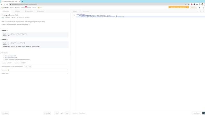Click the browser forward arrow
This screenshot has height=115, width=205.
pos(4,4)
